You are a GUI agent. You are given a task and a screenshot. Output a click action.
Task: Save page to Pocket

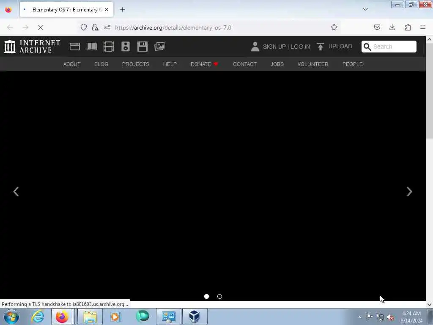pyautogui.click(x=377, y=27)
